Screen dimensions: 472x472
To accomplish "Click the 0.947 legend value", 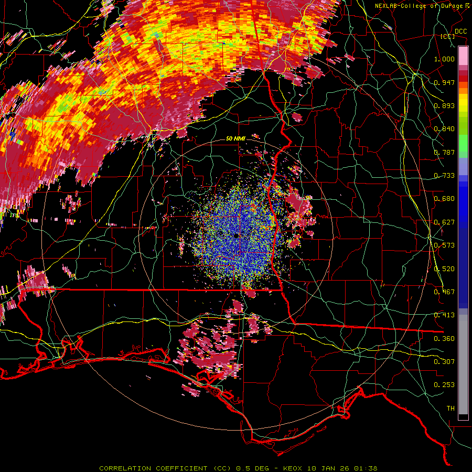I will 444,82.
